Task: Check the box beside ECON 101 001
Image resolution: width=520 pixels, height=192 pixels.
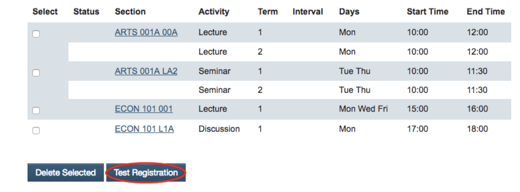Action: point(36,110)
